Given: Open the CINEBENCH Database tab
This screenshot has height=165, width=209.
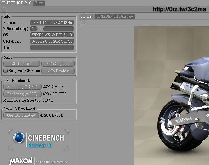Looking at the screenshot, I should coord(115,16).
